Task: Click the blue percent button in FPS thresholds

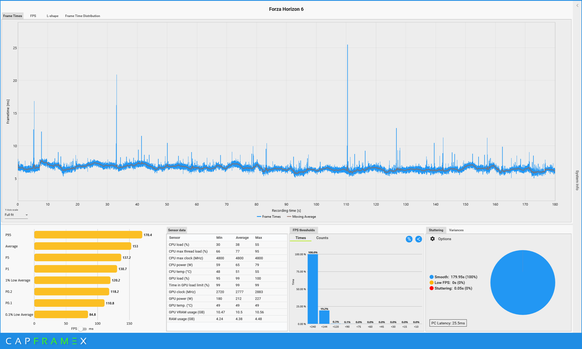Action: [409, 239]
